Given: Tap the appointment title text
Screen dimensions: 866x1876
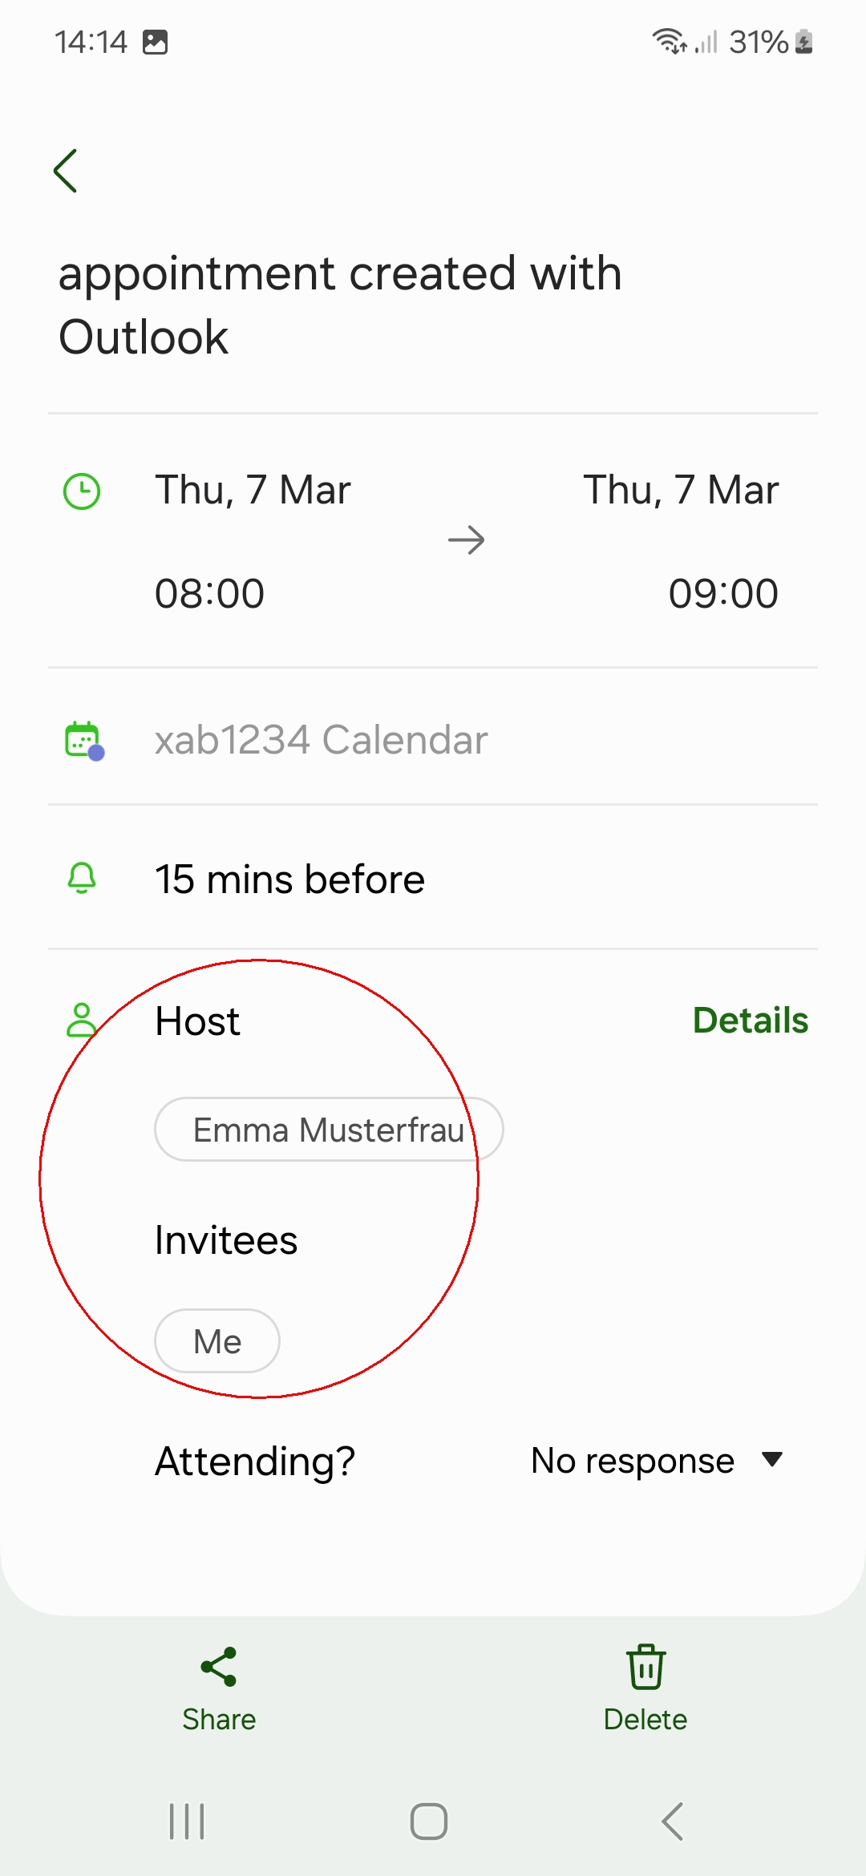Looking at the screenshot, I should pos(340,305).
